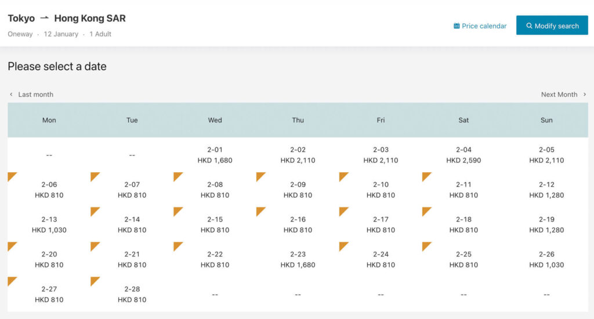Select date 2-01 priced HKD 1,680
The width and height of the screenshot is (594, 319).
pos(215,155)
